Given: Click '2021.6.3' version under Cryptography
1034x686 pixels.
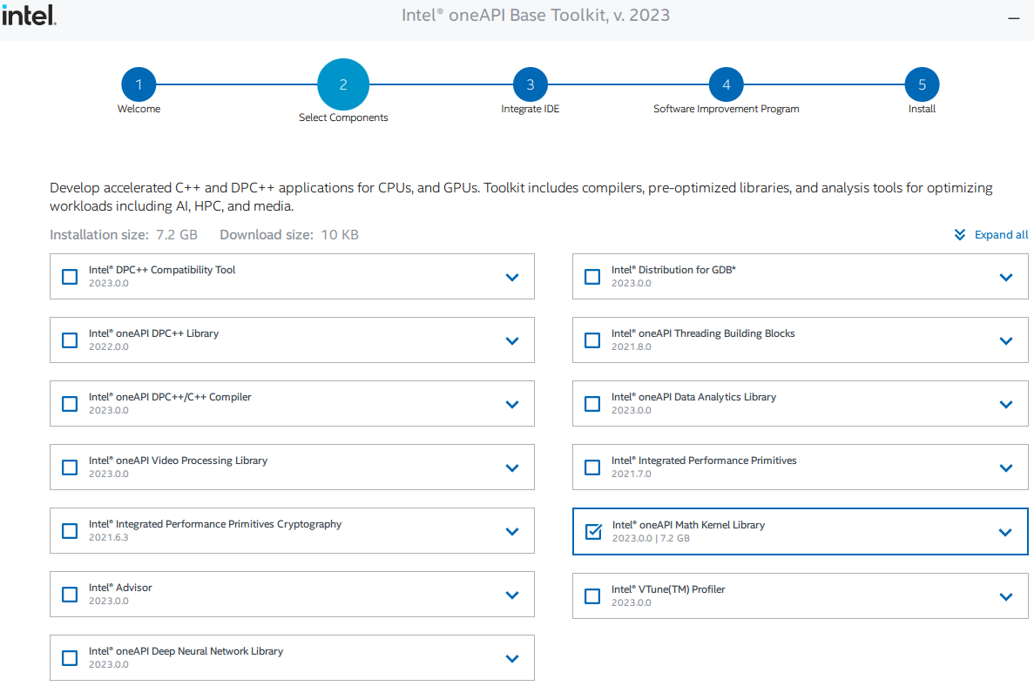Looking at the screenshot, I should coord(109,537).
